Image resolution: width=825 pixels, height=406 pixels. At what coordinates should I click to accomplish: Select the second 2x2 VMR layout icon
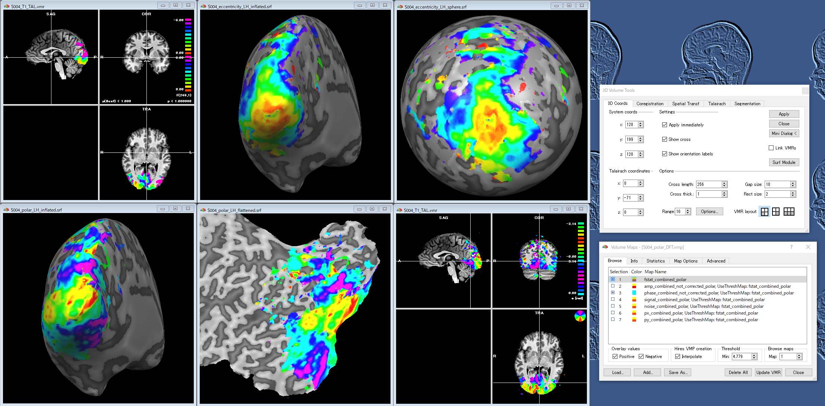tap(776, 212)
